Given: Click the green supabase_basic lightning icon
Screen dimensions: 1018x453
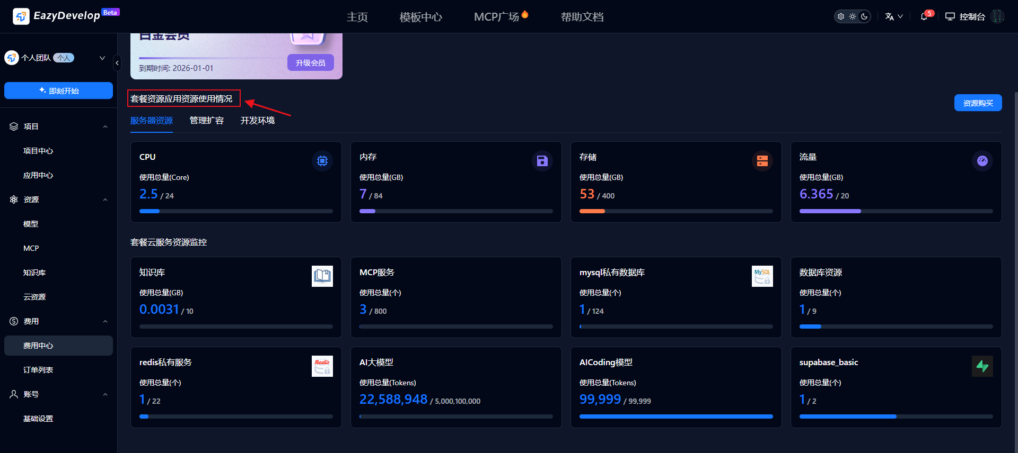Looking at the screenshot, I should click(x=982, y=366).
